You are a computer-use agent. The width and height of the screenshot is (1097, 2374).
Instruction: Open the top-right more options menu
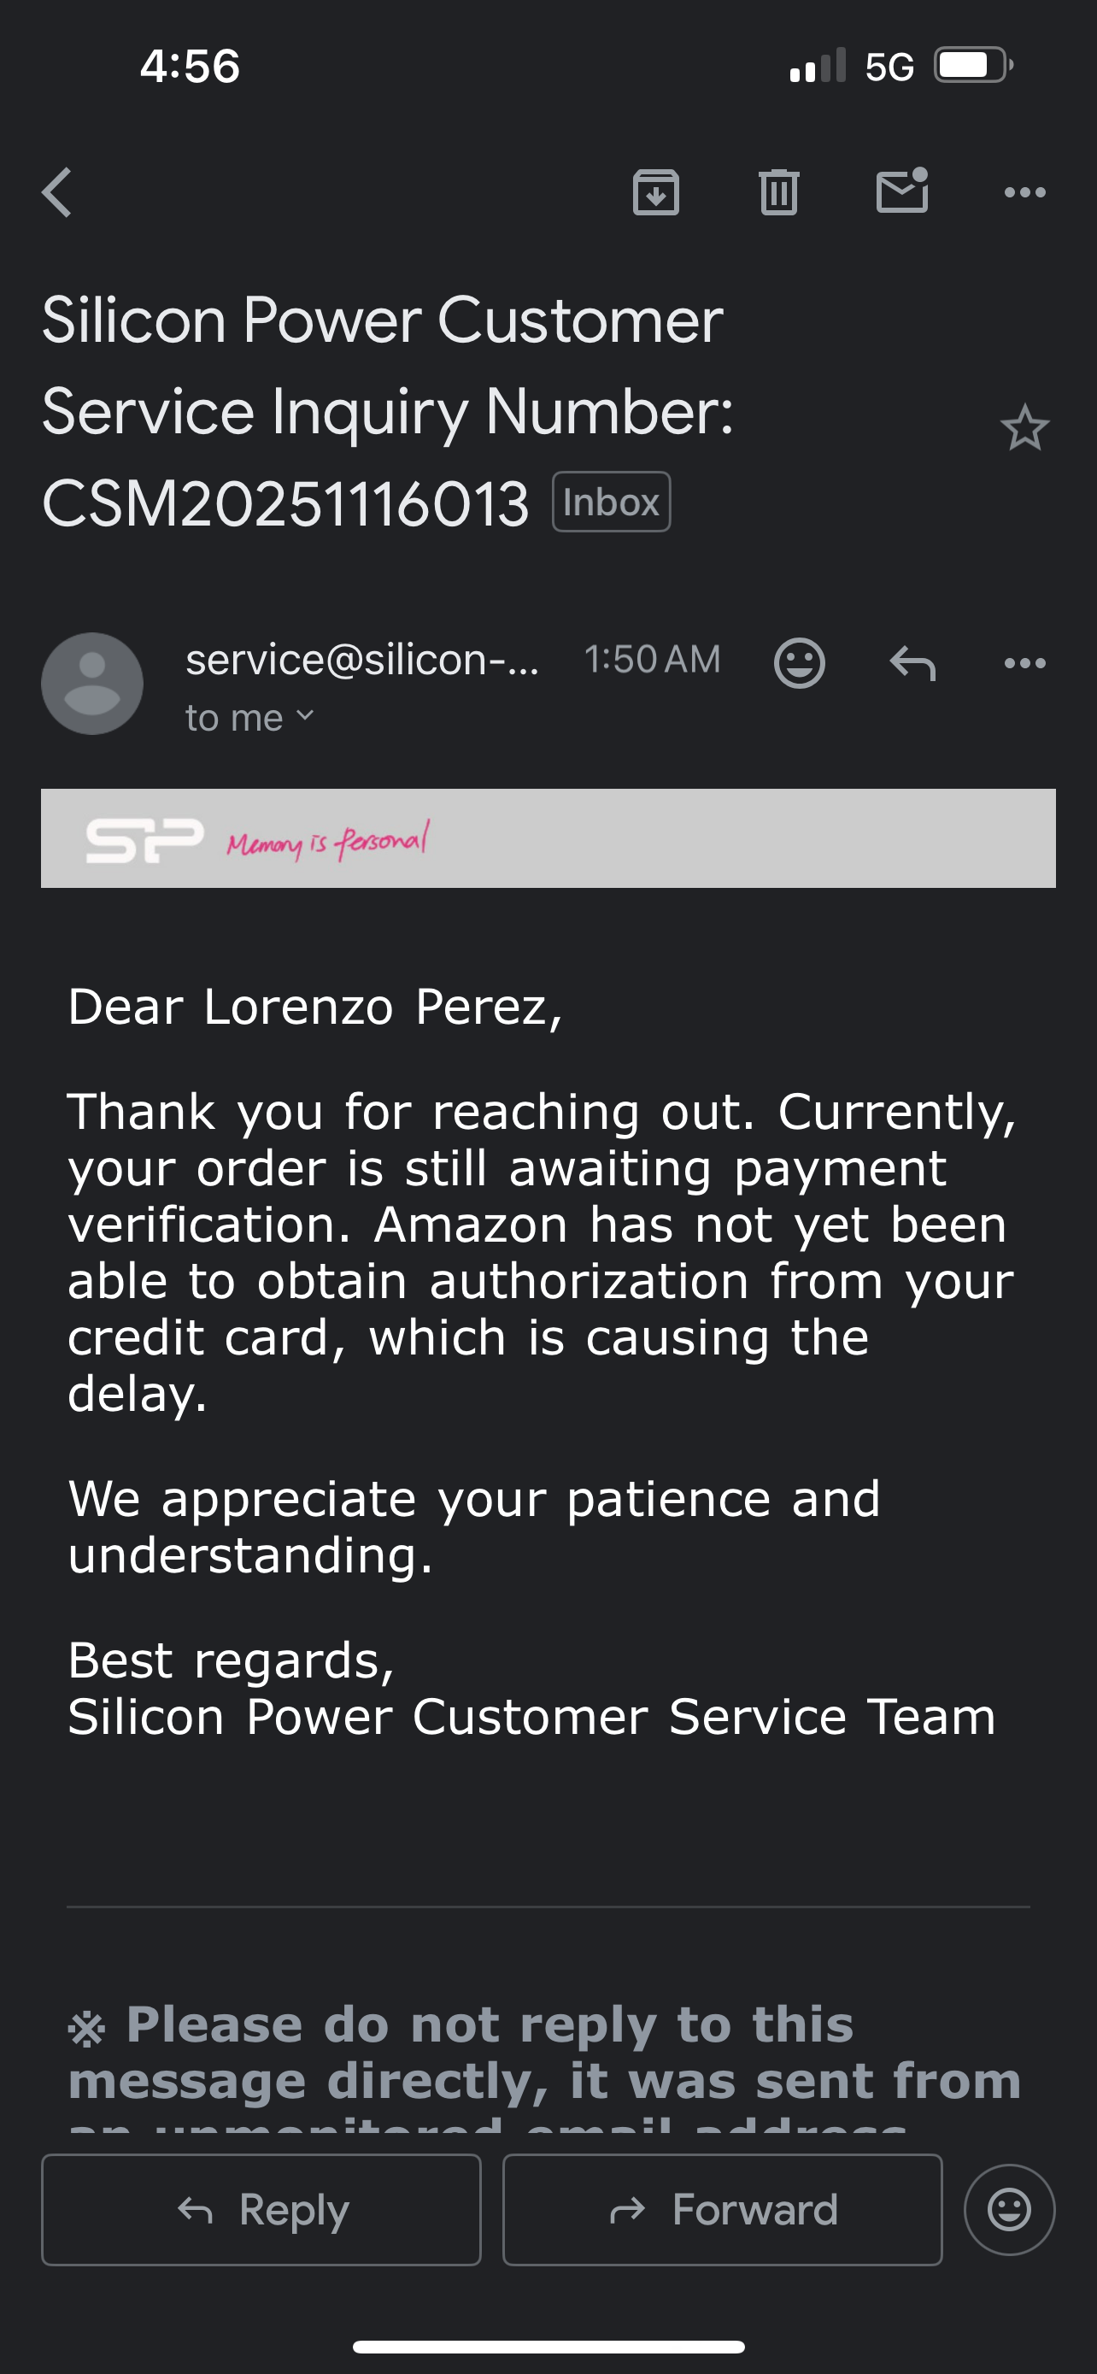1024,192
